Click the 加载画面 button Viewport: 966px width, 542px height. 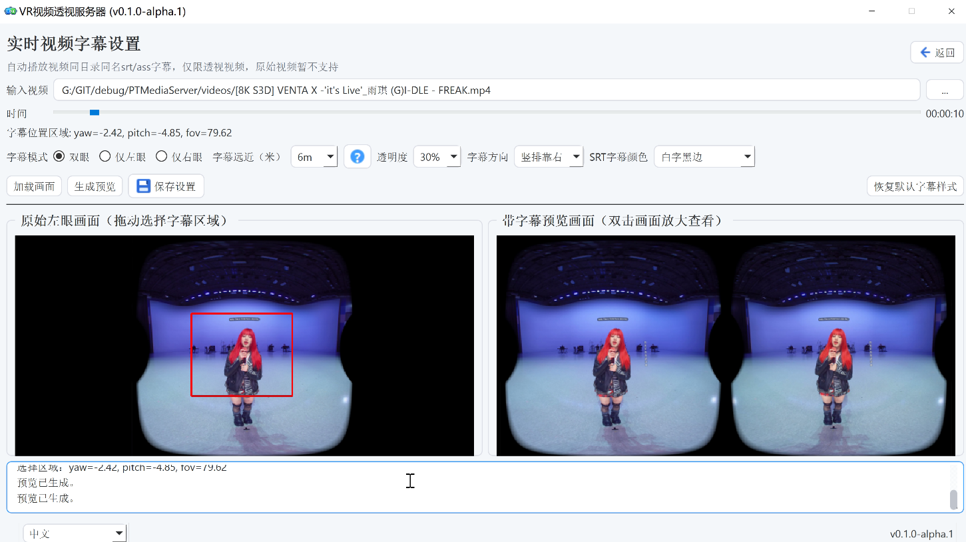point(35,186)
